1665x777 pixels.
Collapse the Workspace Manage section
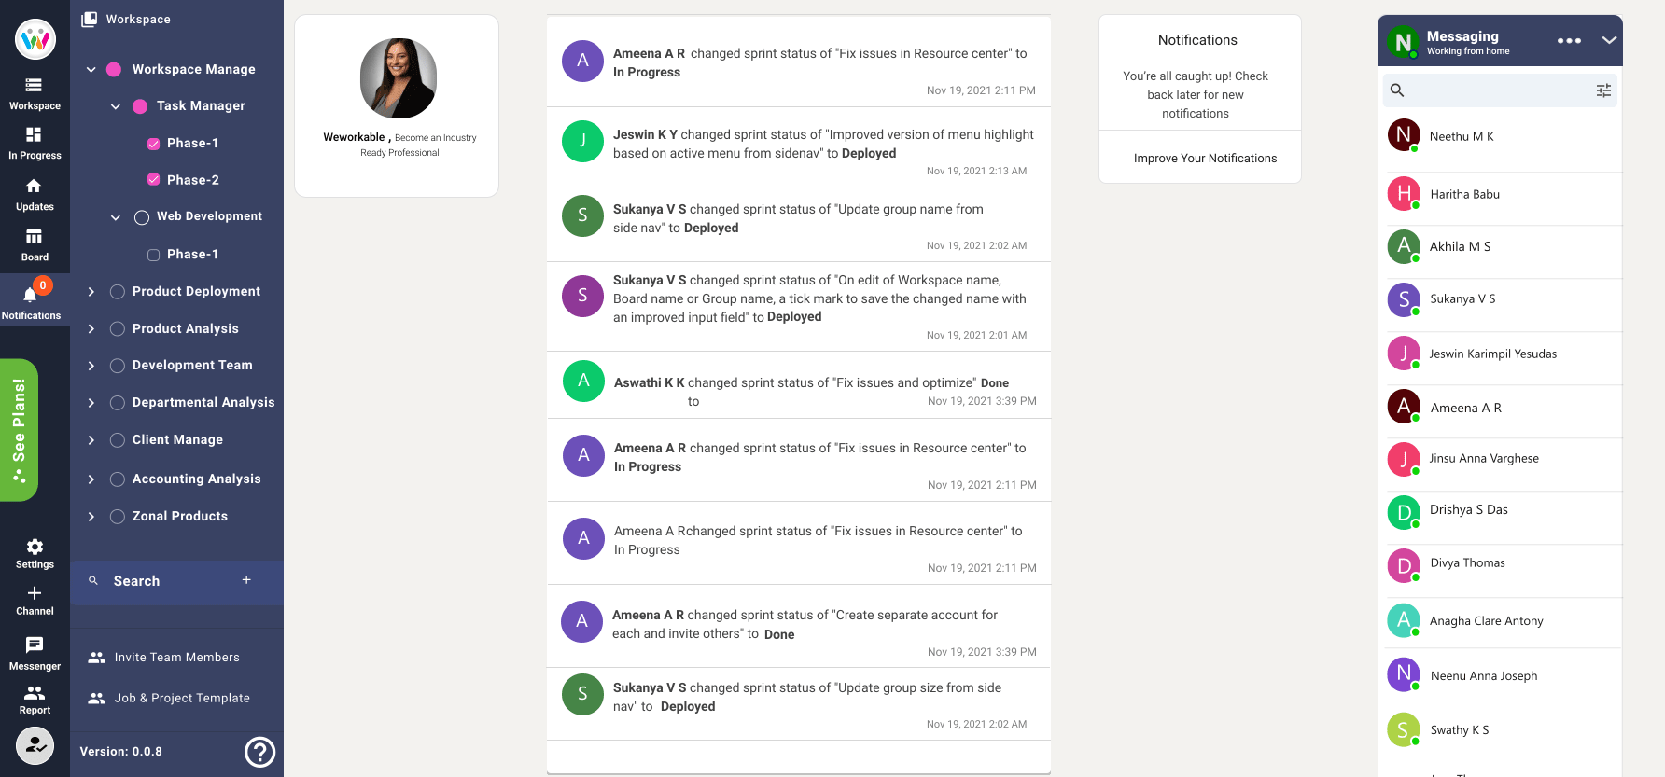coord(91,69)
